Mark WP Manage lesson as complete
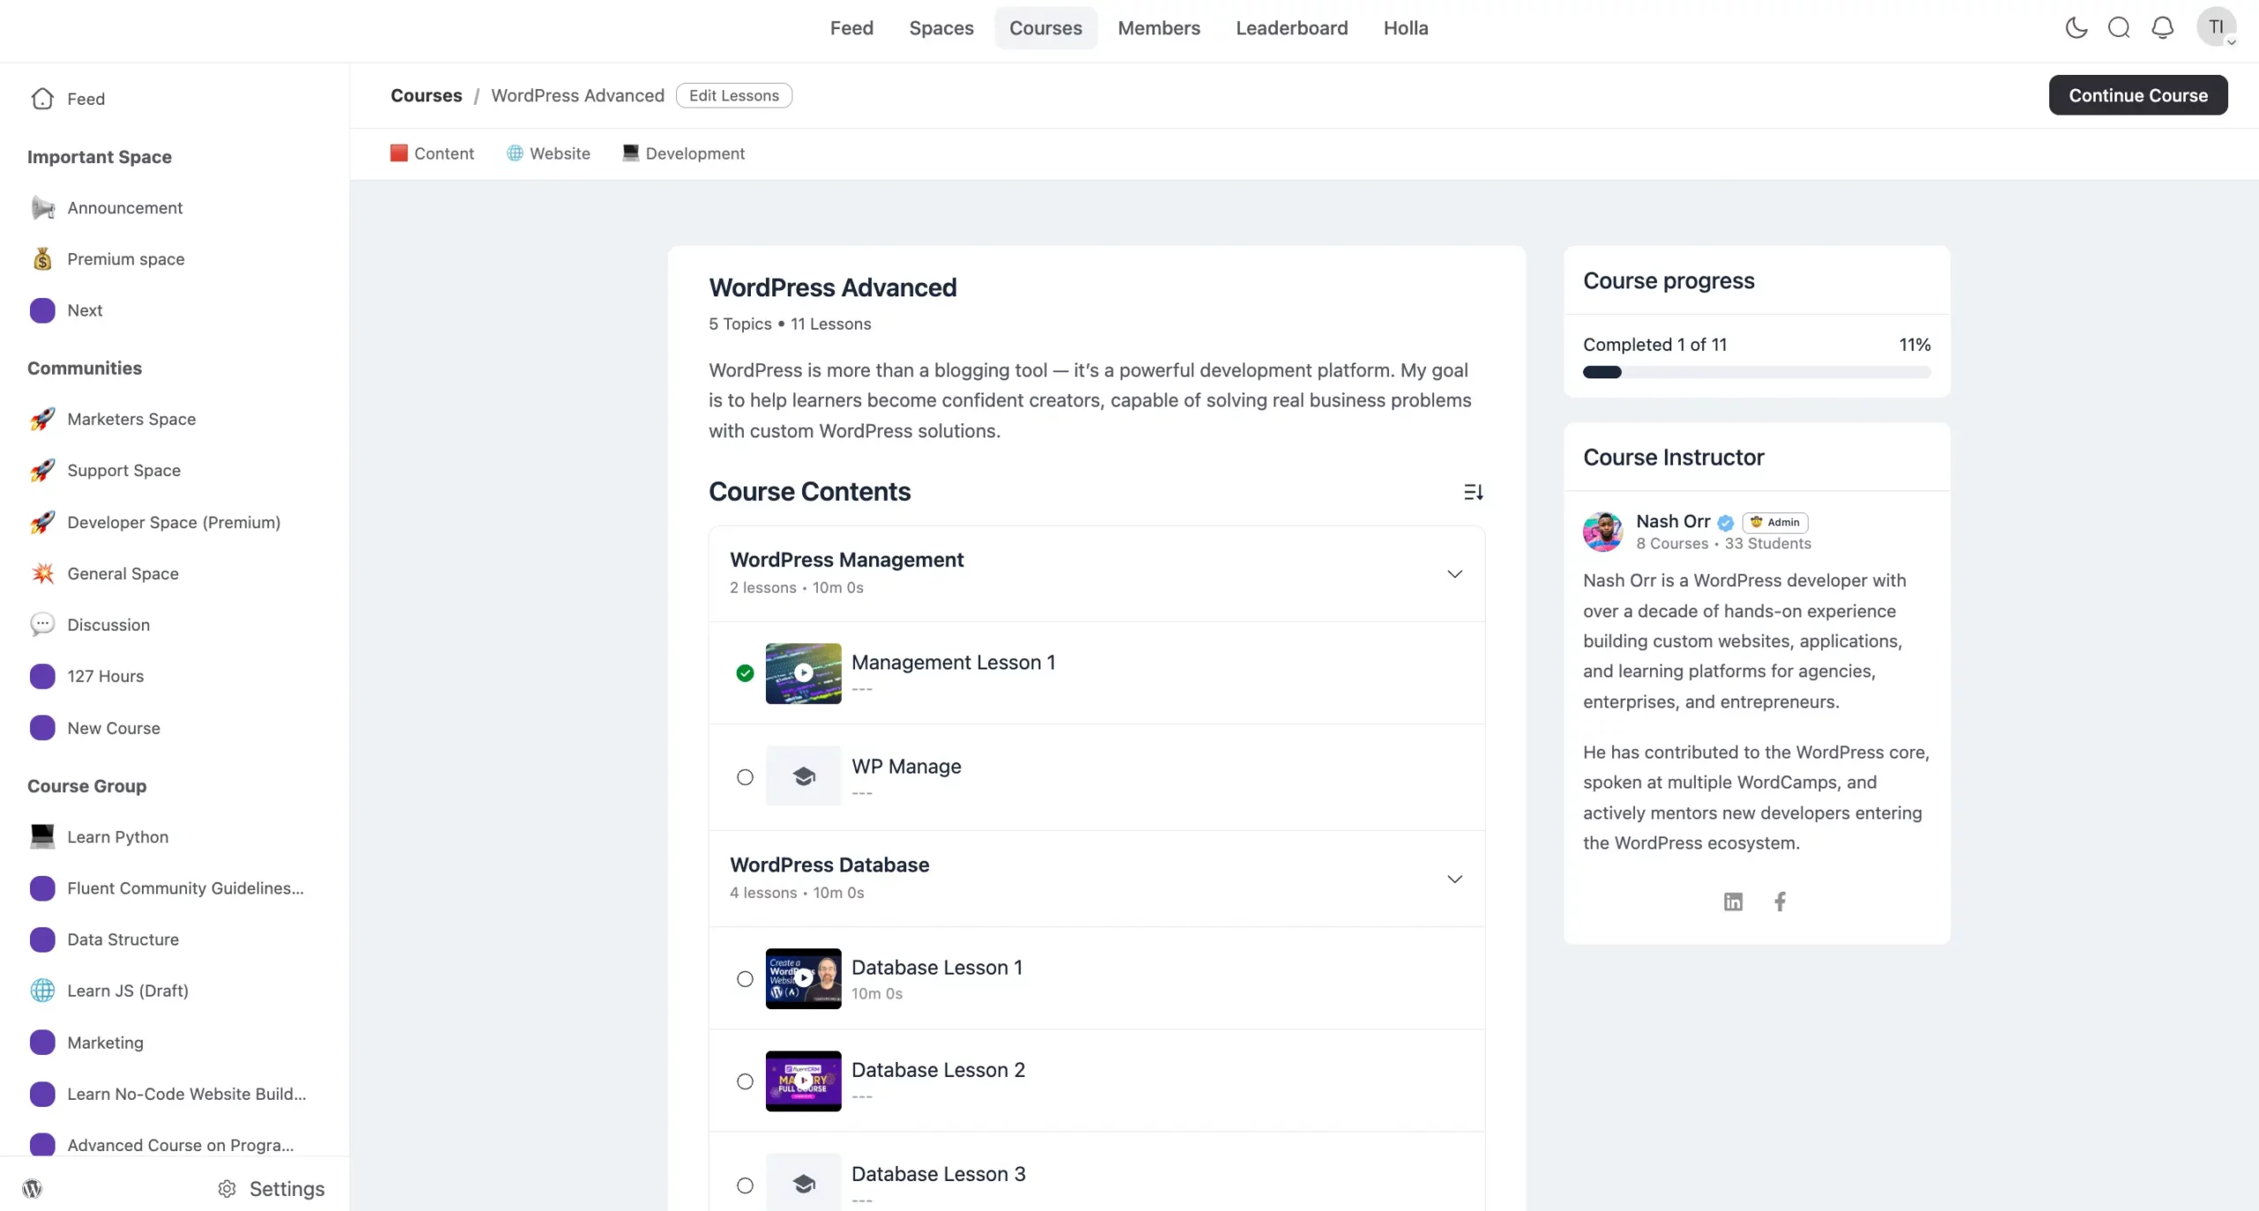This screenshot has width=2259, height=1211. (x=745, y=777)
